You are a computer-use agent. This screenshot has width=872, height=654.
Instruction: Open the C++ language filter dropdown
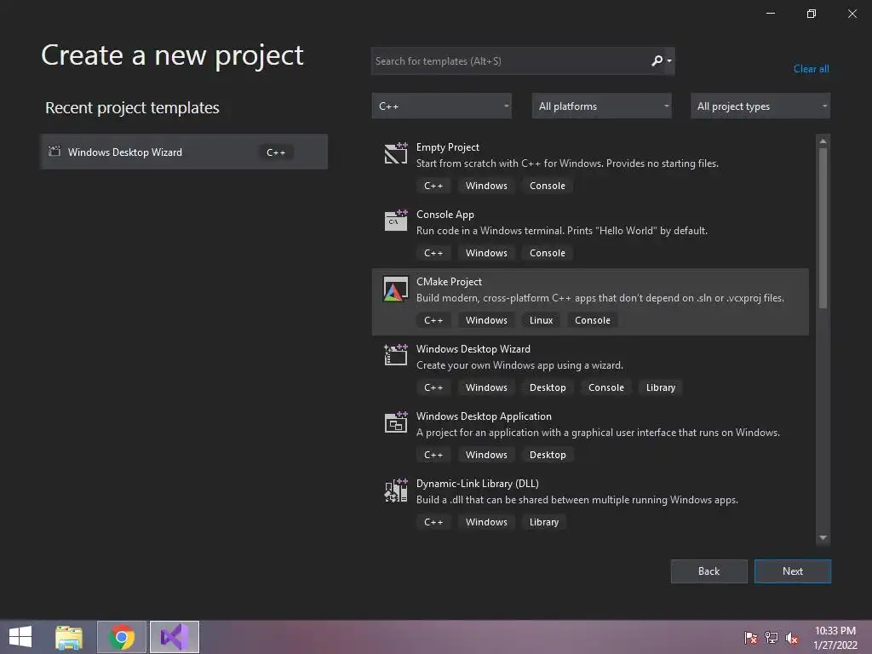click(442, 106)
